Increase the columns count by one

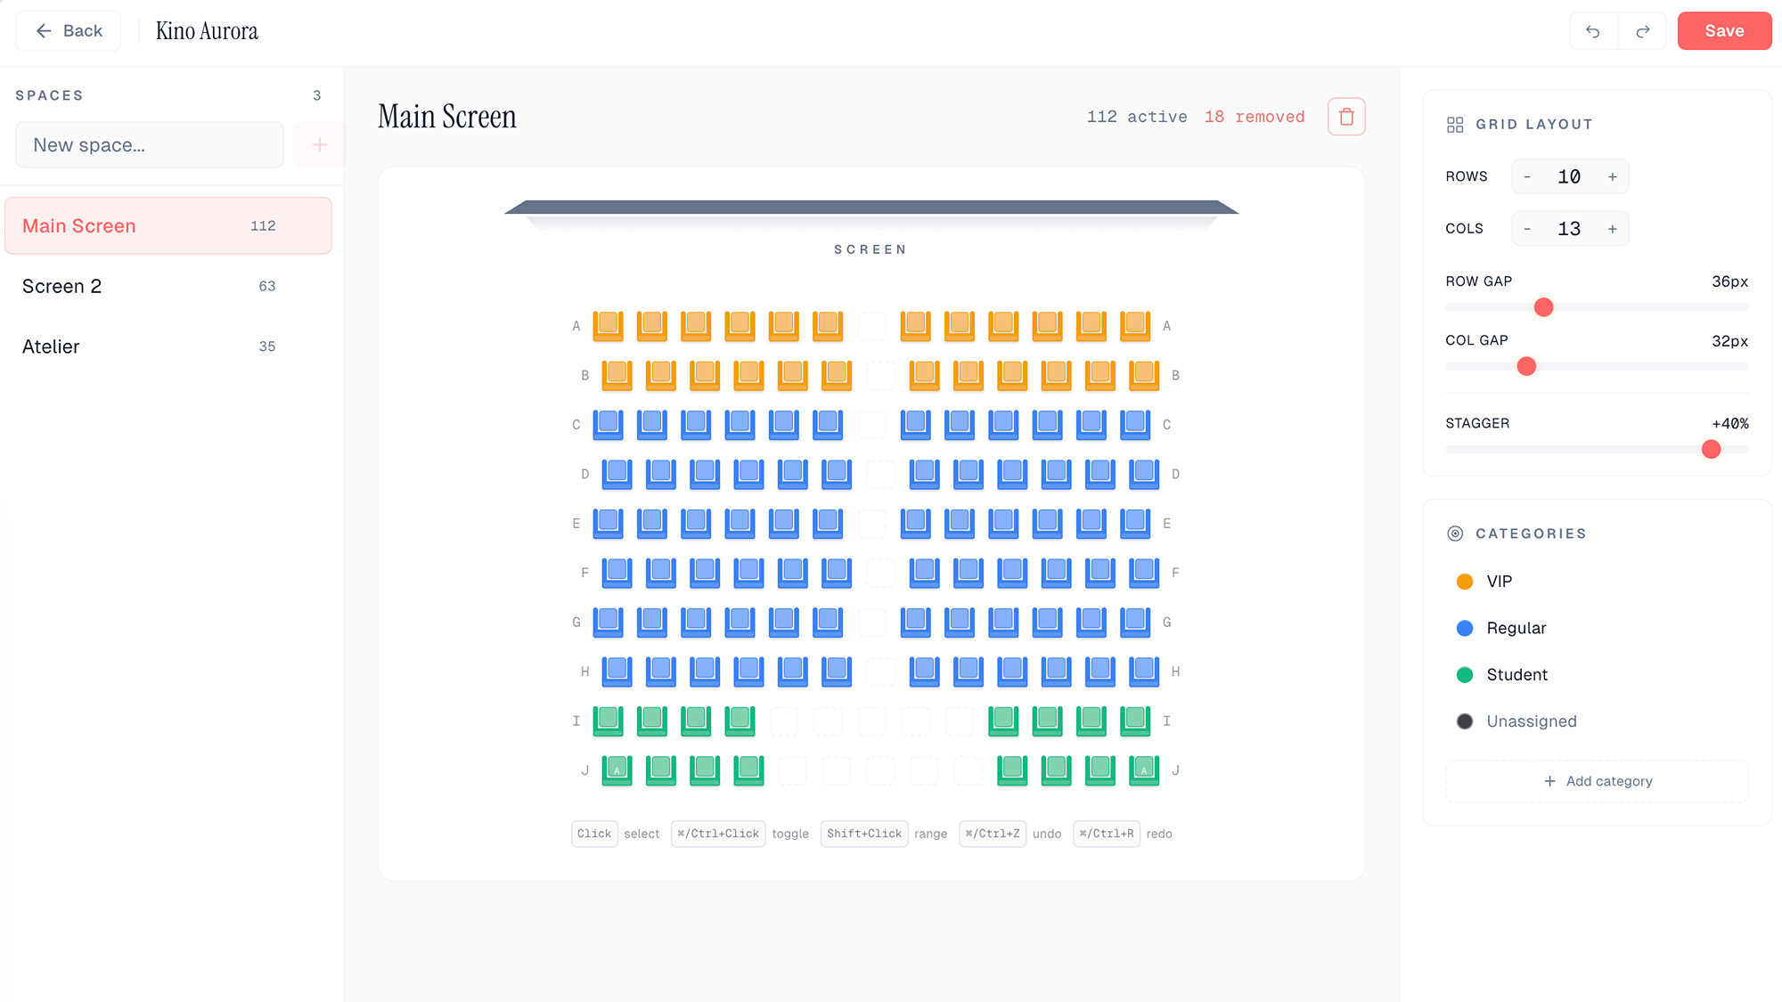(1612, 229)
